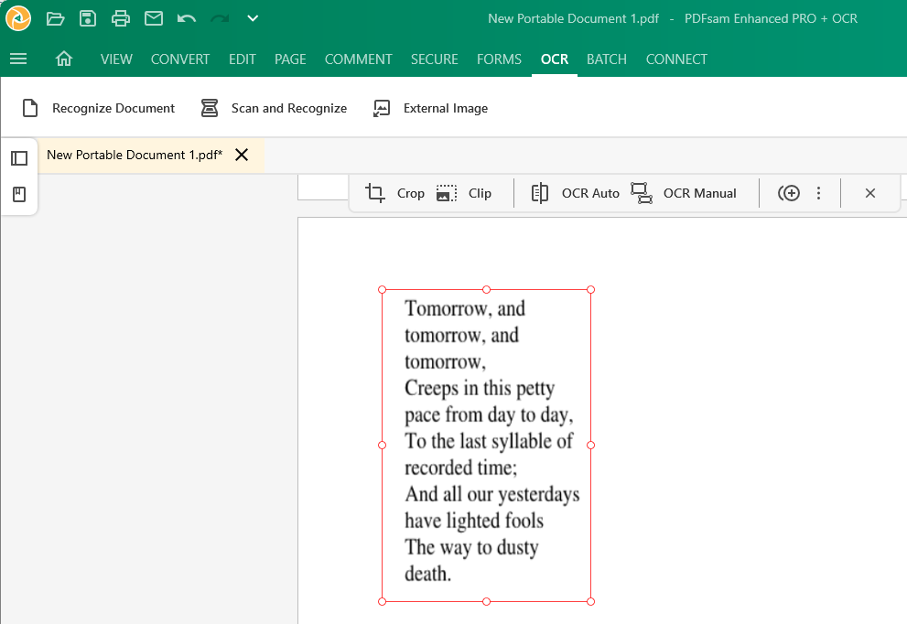Viewport: 907px width, 624px height.
Task: Click the line 'pace from day to day,'
Action: [489, 414]
